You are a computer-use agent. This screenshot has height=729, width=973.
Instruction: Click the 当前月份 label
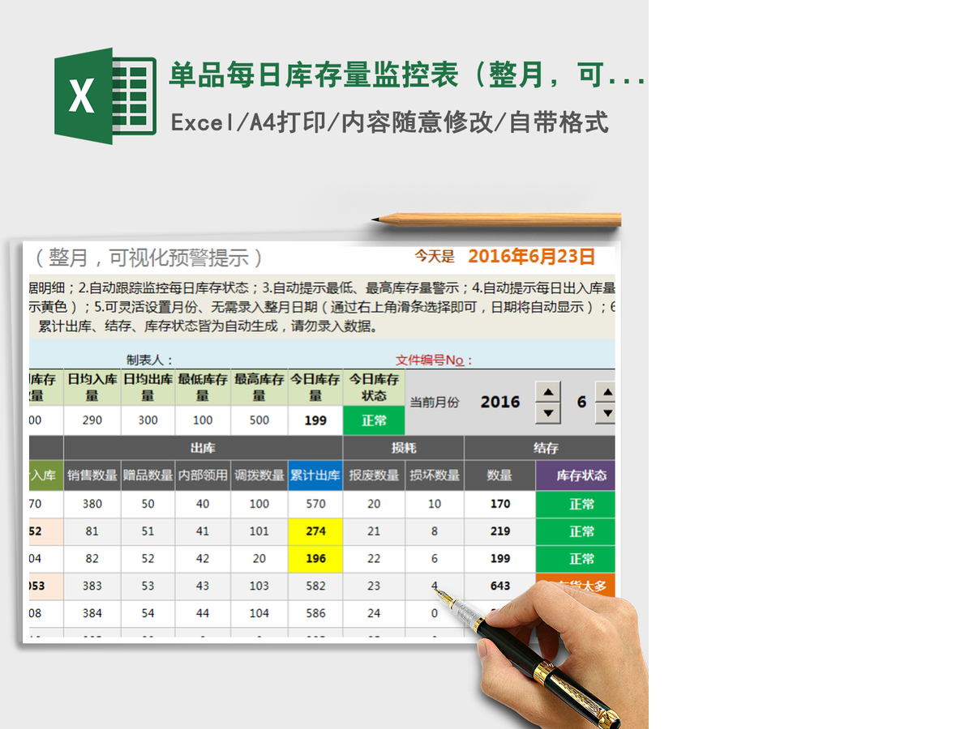pyautogui.click(x=434, y=403)
